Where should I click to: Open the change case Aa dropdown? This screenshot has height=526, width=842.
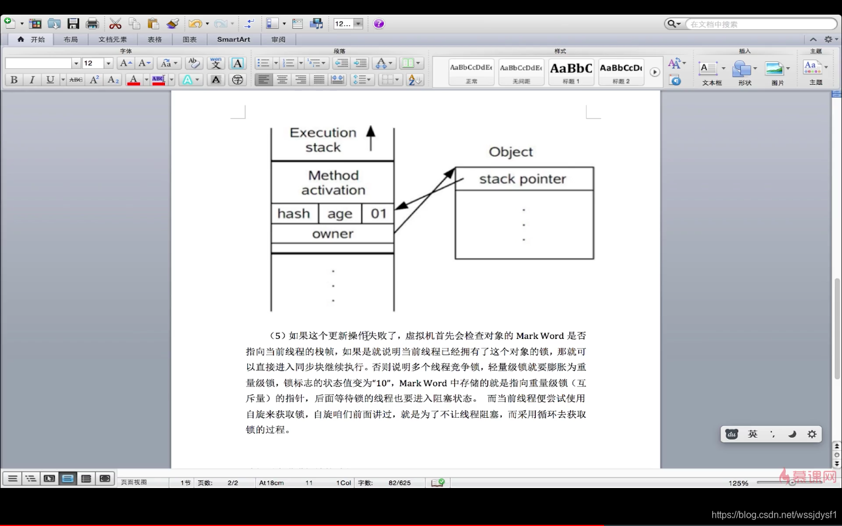coord(168,63)
